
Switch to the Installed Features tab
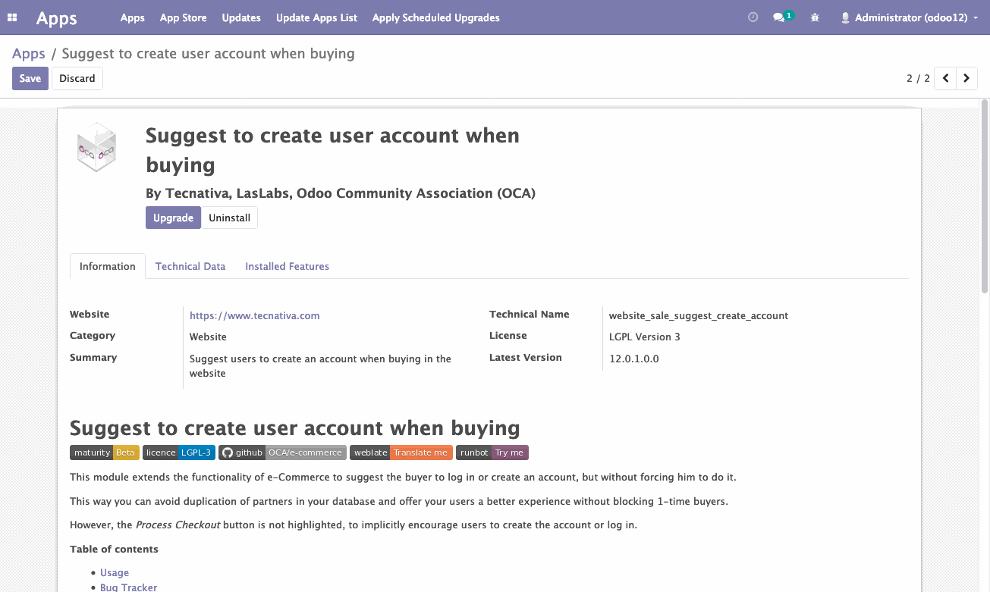(x=288, y=266)
